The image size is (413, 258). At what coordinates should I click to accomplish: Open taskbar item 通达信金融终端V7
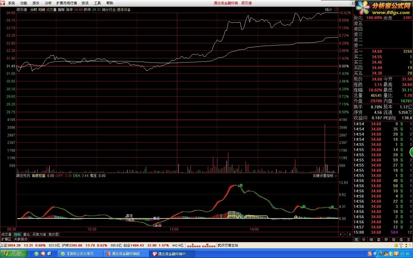(173, 254)
